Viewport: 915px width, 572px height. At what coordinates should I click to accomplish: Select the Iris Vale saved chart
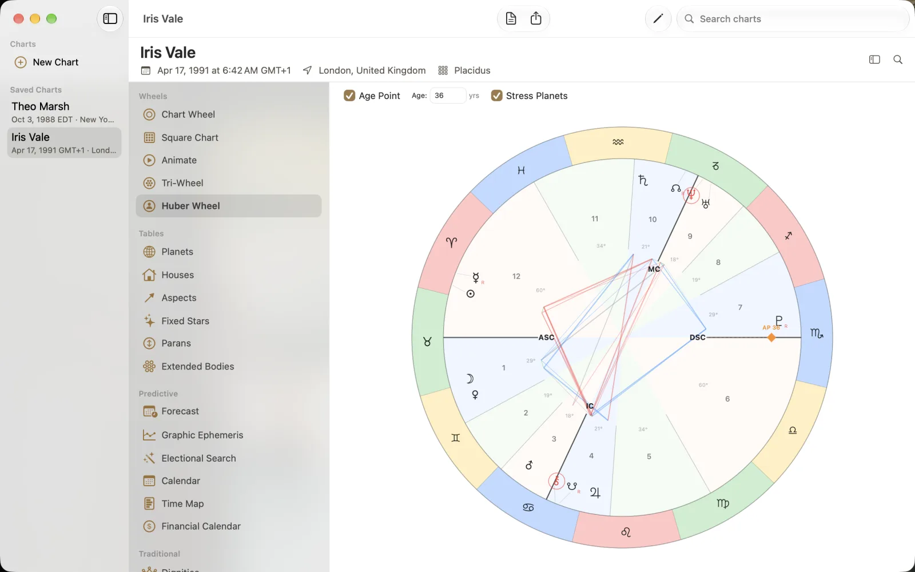tap(64, 143)
